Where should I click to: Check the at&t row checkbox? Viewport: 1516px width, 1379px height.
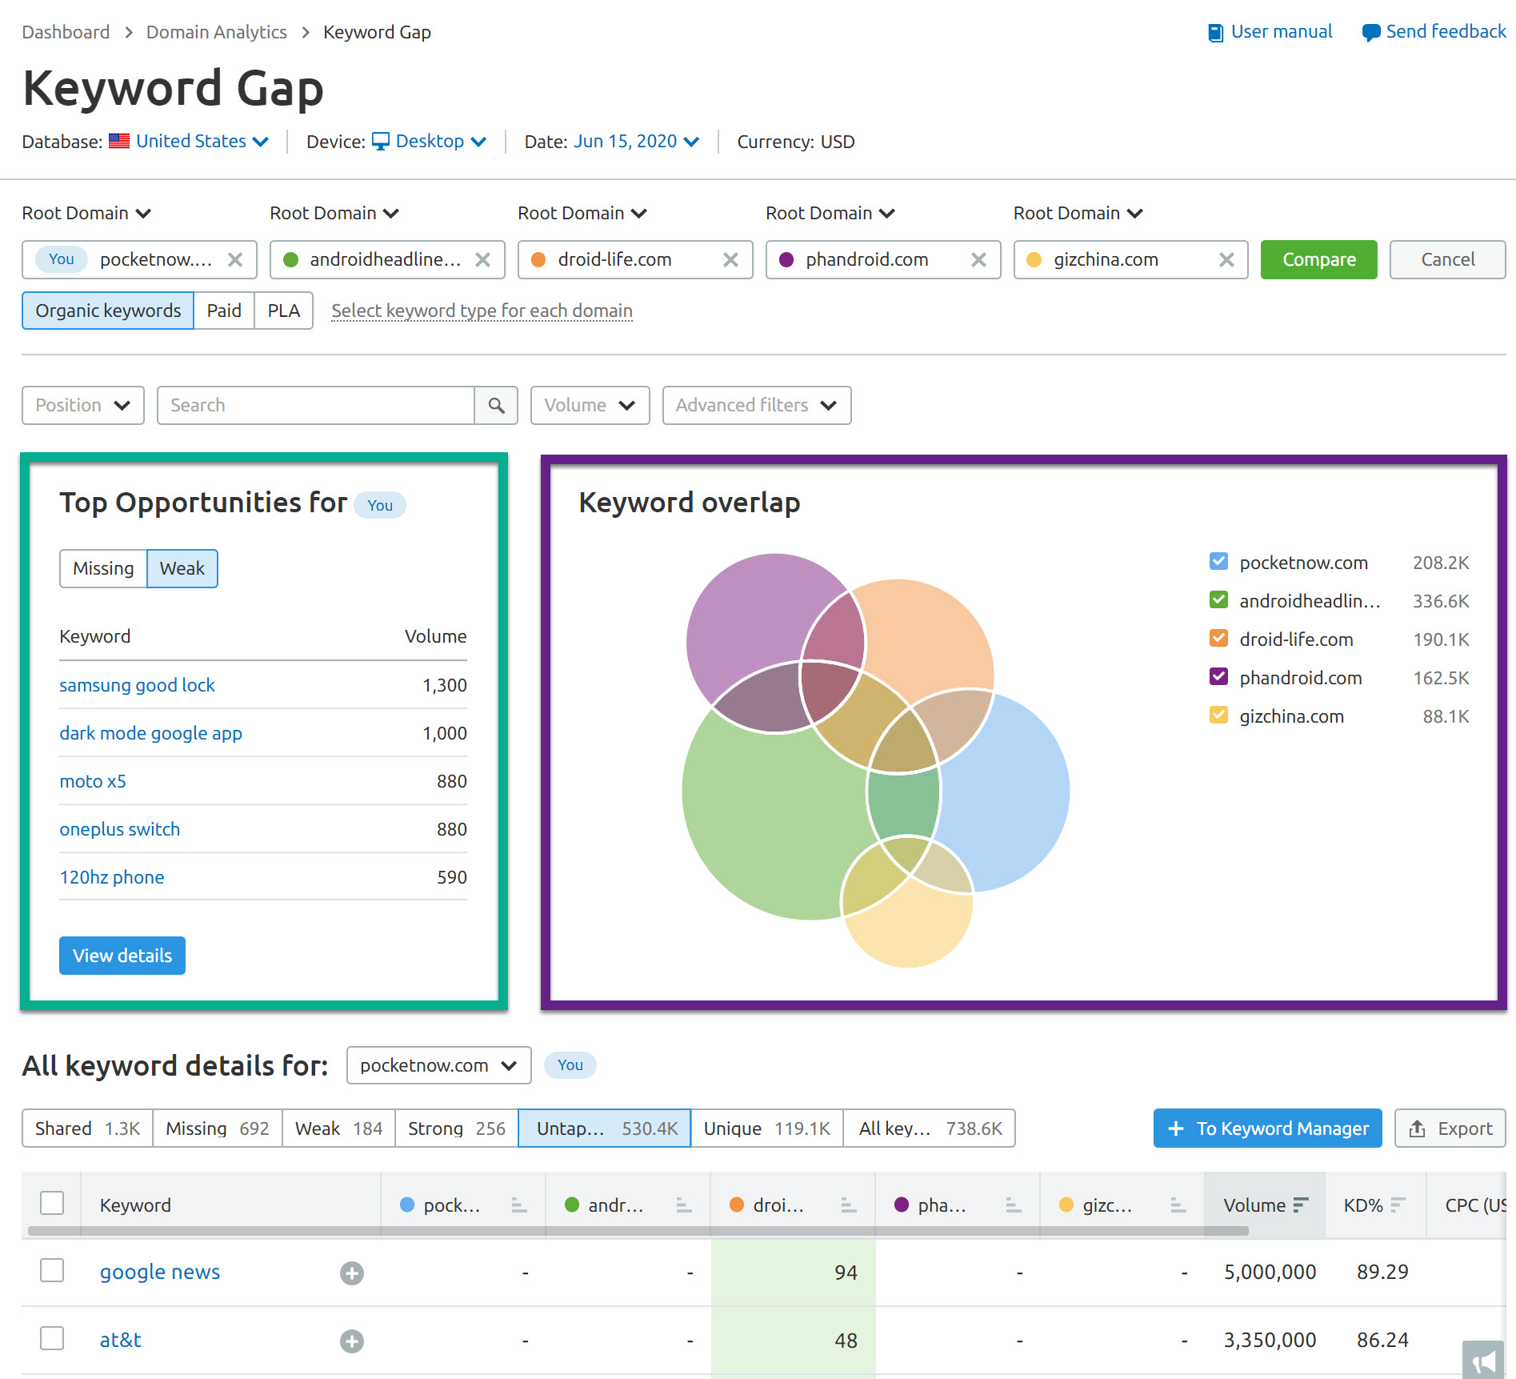[x=52, y=1338]
